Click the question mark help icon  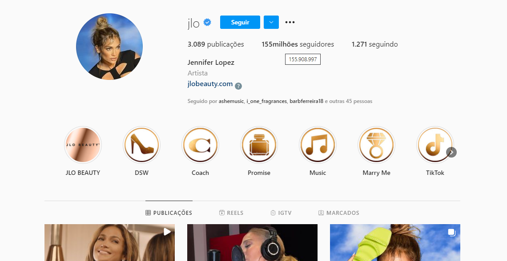tap(238, 86)
